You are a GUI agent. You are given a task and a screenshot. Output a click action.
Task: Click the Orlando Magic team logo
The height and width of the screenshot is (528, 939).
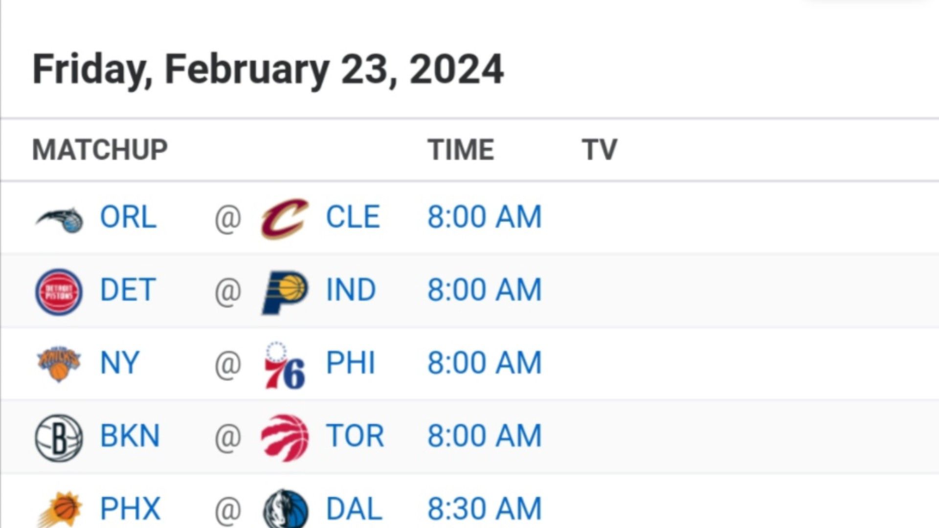[x=59, y=219]
